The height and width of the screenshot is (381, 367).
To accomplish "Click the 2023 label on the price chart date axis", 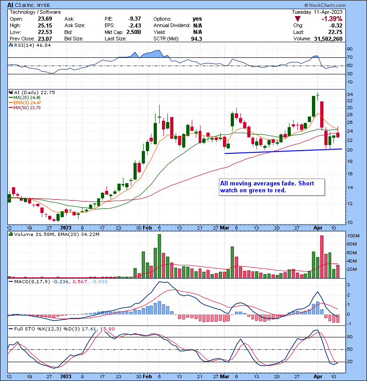I will pyautogui.click(x=66, y=228).
